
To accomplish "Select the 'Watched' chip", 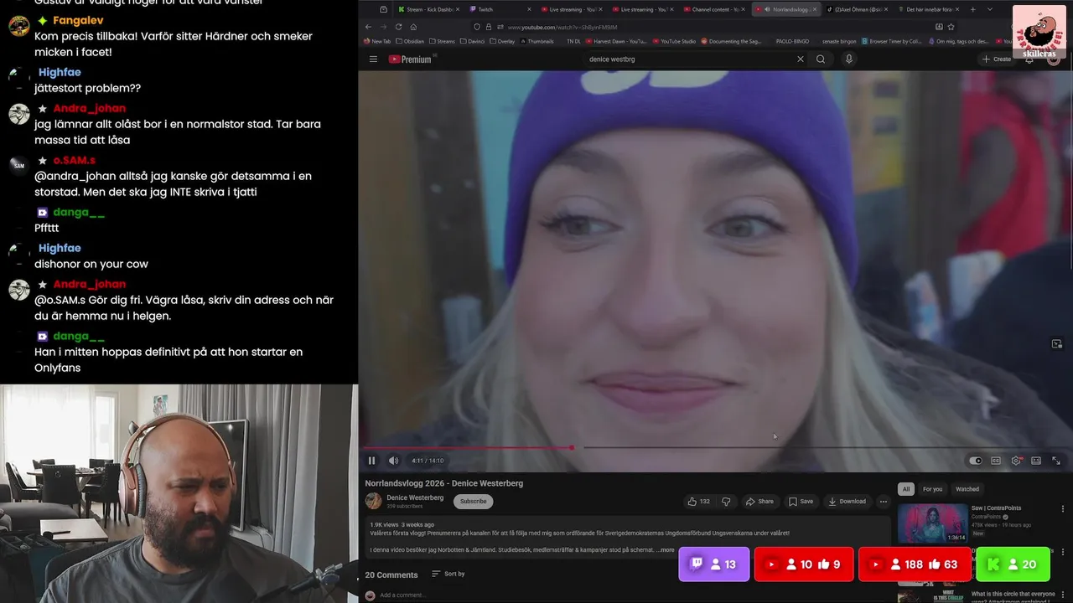I will [x=967, y=489].
